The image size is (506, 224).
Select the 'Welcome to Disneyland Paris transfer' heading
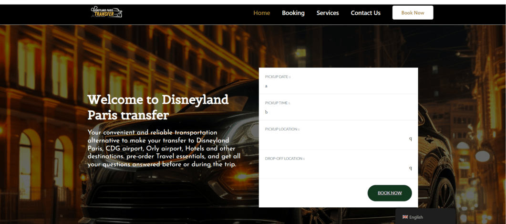[x=158, y=107]
